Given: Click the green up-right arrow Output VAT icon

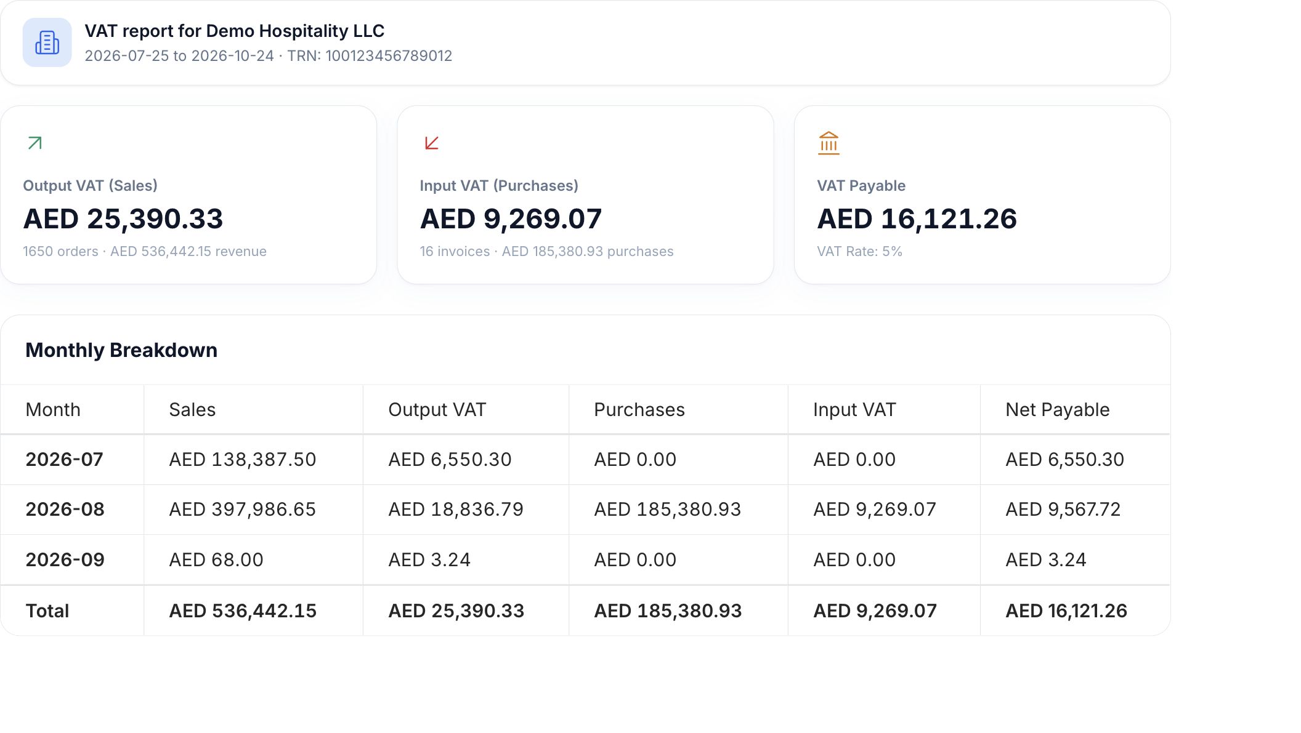Looking at the screenshot, I should coord(35,143).
